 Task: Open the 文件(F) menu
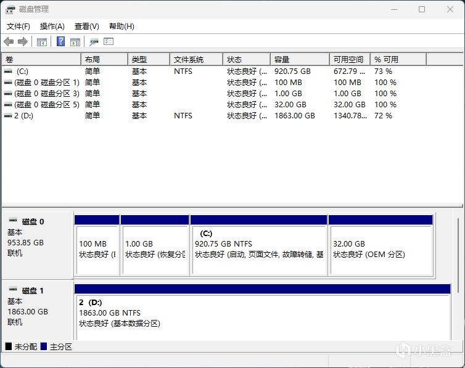click(19, 27)
